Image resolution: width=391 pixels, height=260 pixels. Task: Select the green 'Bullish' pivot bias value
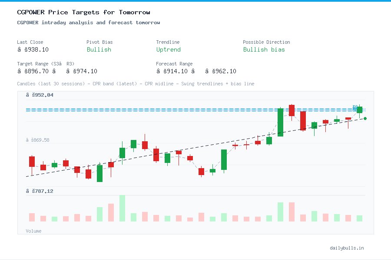(99, 49)
